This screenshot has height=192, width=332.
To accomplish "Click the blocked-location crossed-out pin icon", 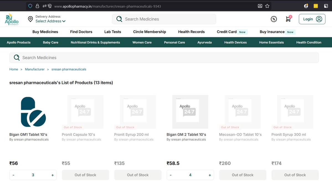I will click(x=50, y=6).
